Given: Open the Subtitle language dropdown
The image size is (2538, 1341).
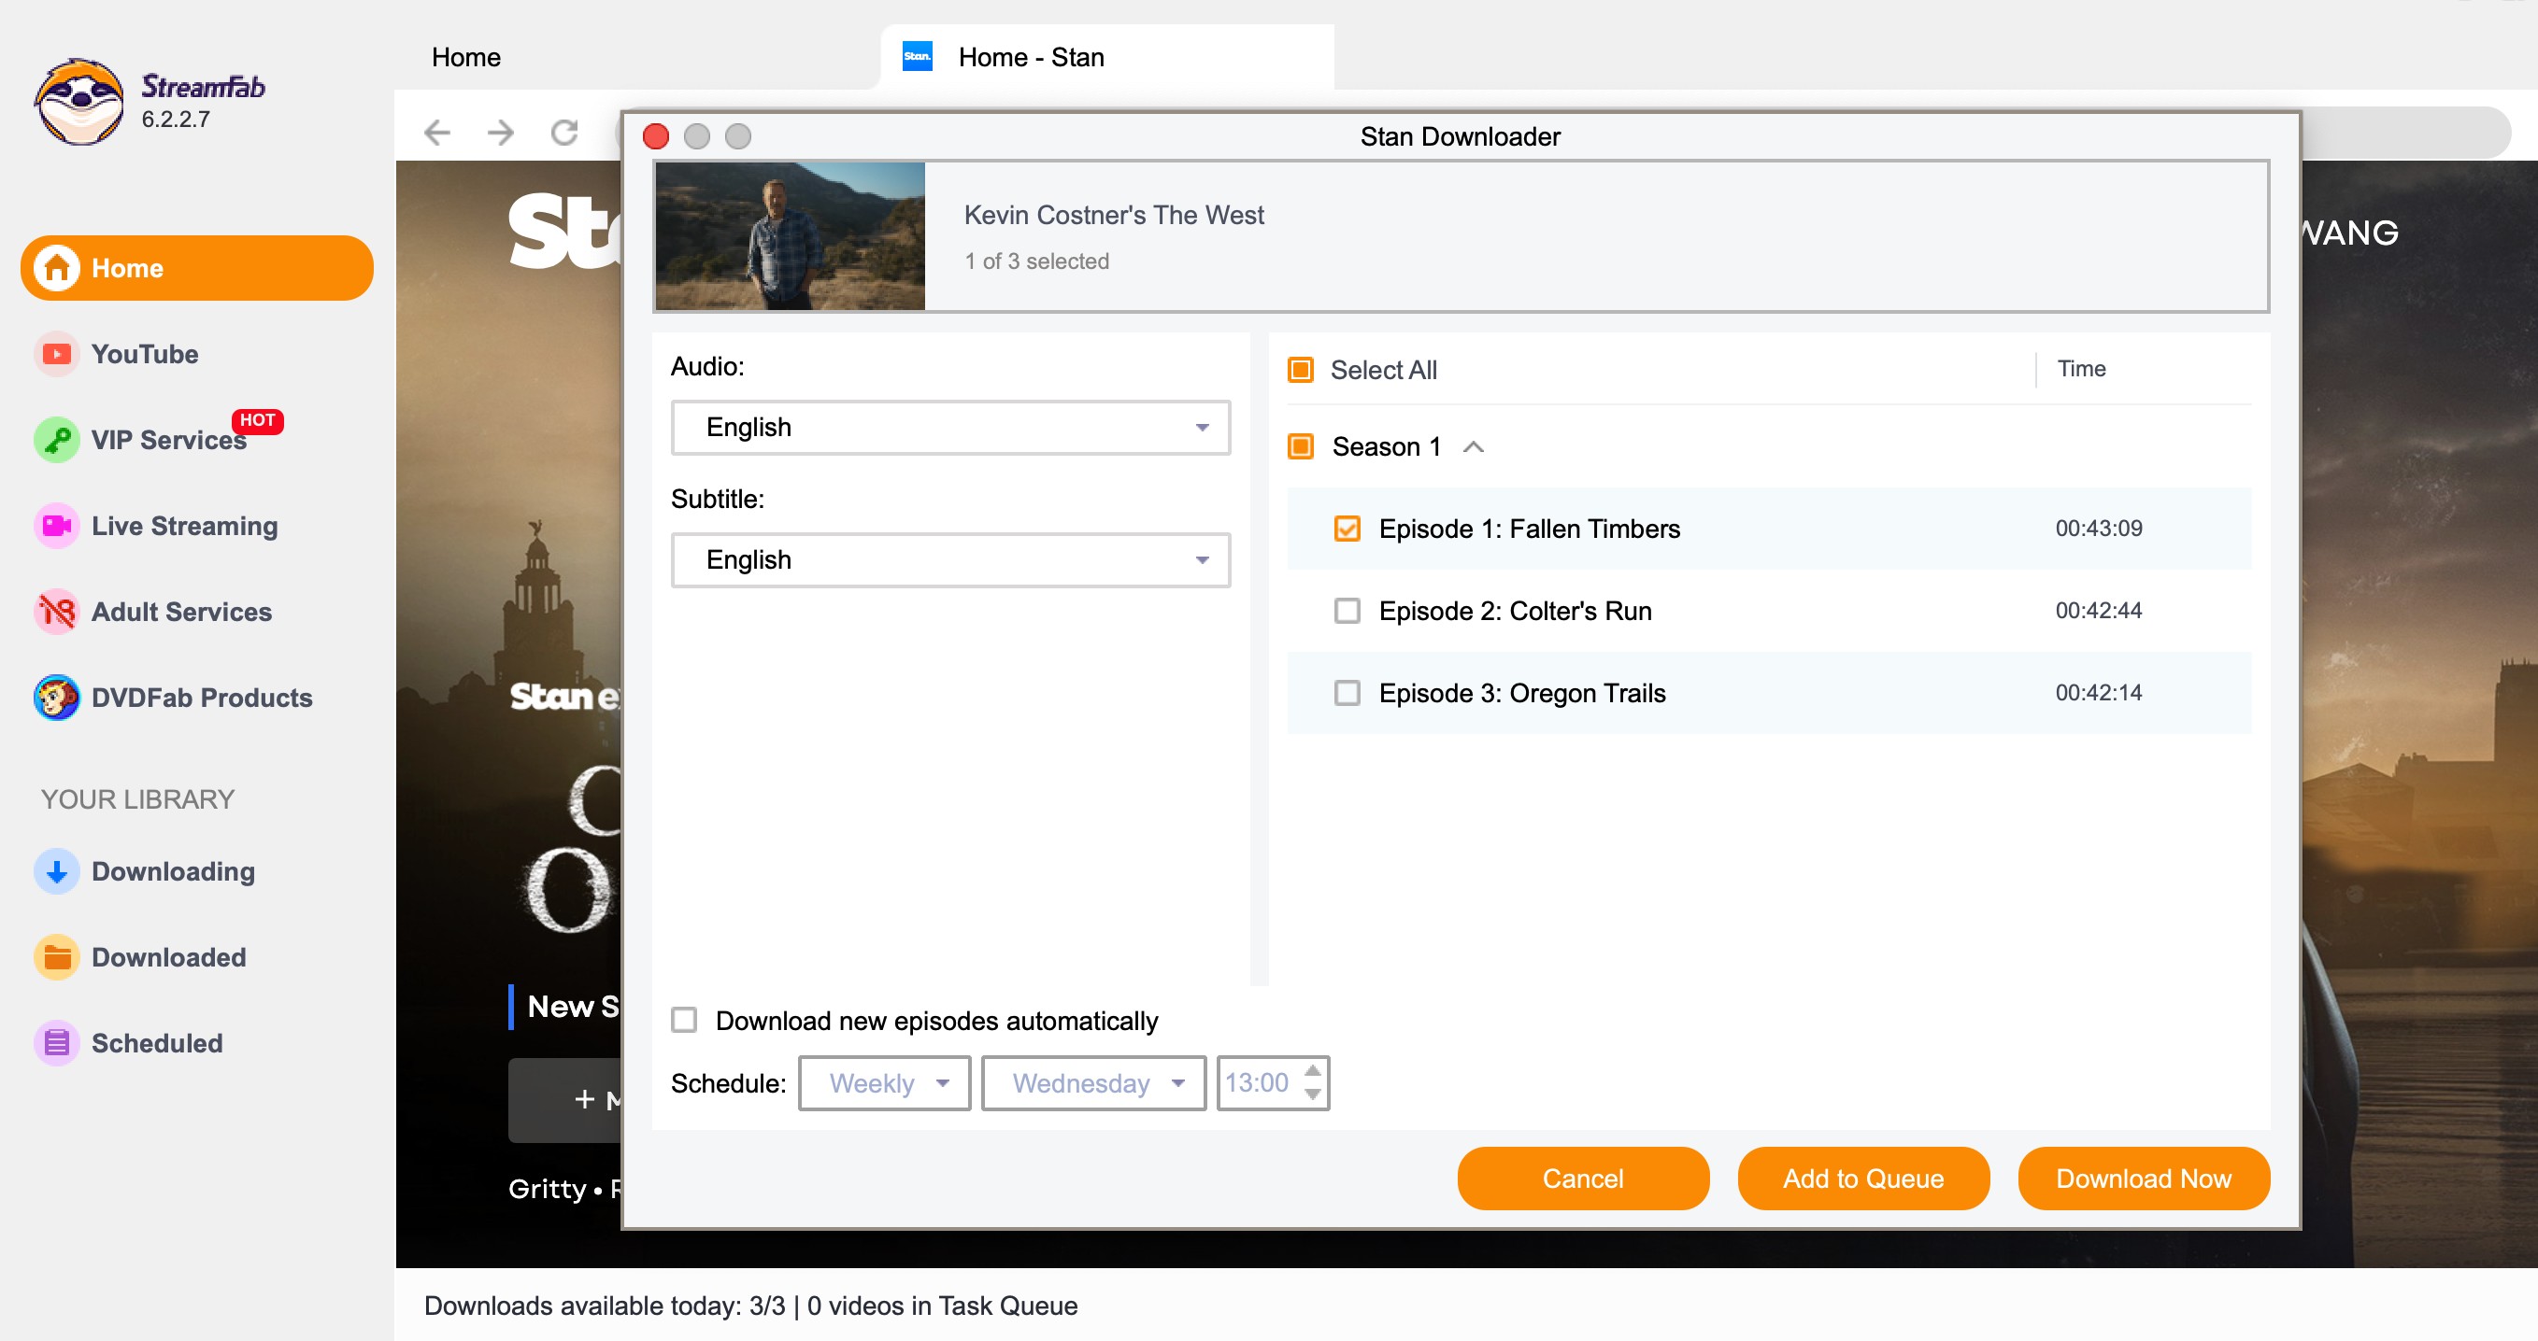Looking at the screenshot, I should coord(950,560).
